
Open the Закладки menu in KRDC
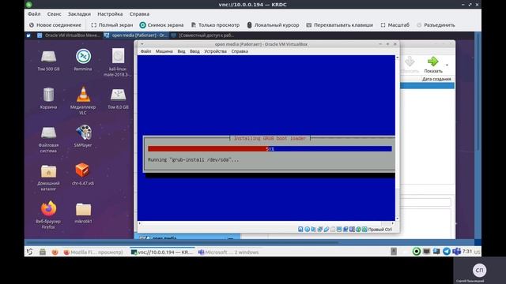(79, 14)
